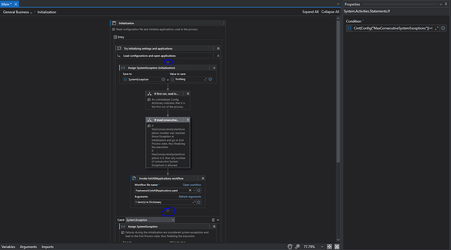This screenshot has width=451, height=250.
Task: Open the 77.79% zoom dropdown
Action: [322, 247]
